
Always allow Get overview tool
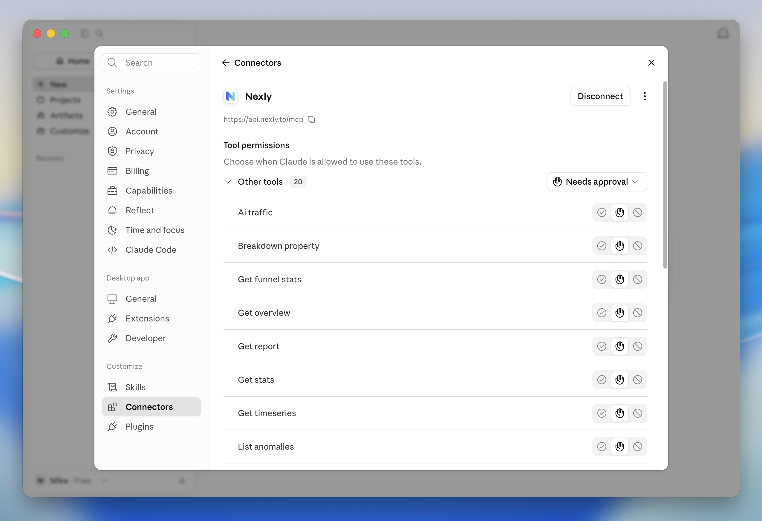tap(602, 313)
